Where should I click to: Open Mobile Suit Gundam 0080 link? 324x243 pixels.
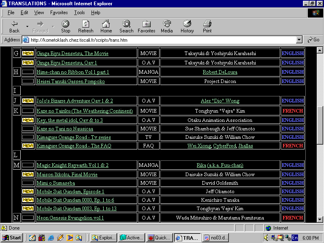pyautogui.click(x=75, y=200)
